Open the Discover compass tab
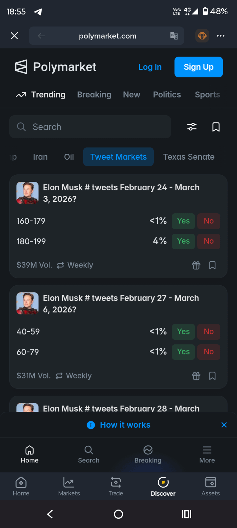The width and height of the screenshot is (237, 528). [x=163, y=486]
